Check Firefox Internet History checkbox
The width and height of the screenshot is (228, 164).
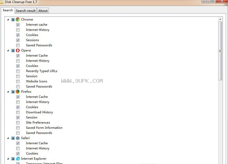tap(18, 102)
